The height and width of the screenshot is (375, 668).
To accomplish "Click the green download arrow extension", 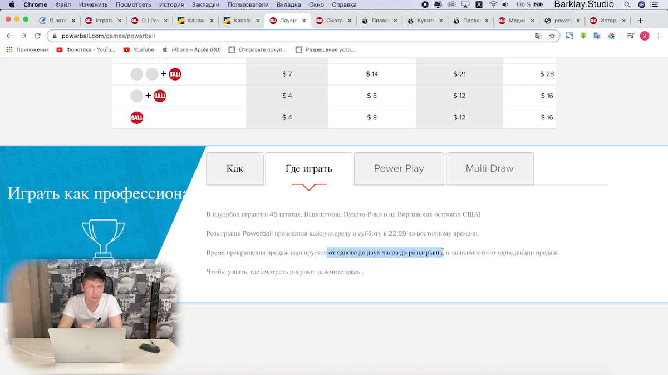I will click(x=583, y=36).
